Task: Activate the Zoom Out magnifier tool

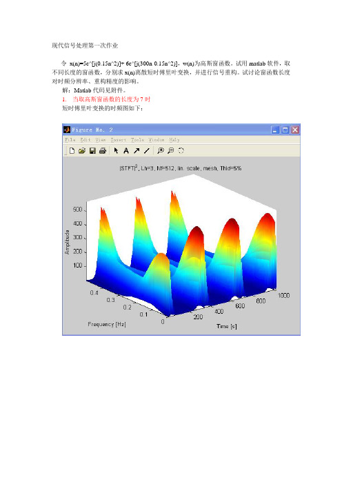Action: pyautogui.click(x=171, y=150)
